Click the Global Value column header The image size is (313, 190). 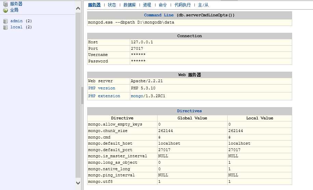point(192,118)
